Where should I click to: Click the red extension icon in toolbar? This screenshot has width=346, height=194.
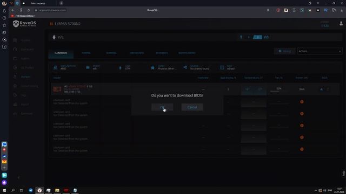pyautogui.click(x=278, y=10)
